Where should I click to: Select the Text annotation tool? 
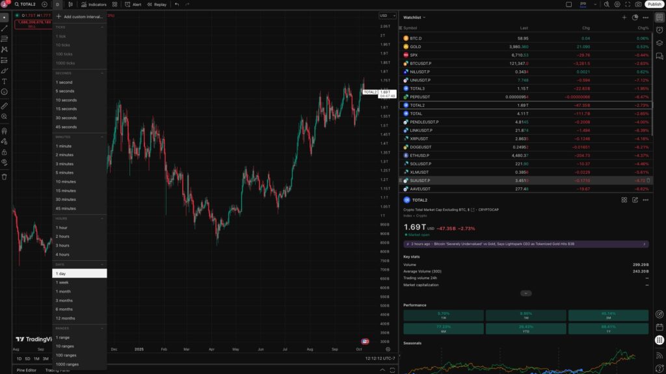[5, 81]
